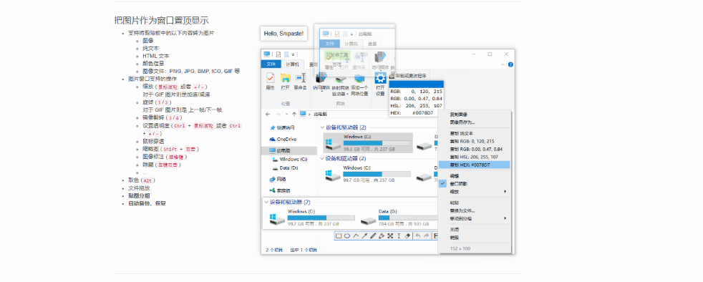Click the 卸载或更改程序 ribbon button

click(408, 75)
